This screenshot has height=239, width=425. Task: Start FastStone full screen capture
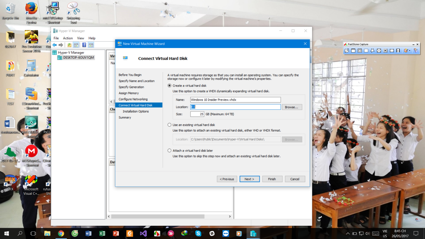[x=379, y=50]
